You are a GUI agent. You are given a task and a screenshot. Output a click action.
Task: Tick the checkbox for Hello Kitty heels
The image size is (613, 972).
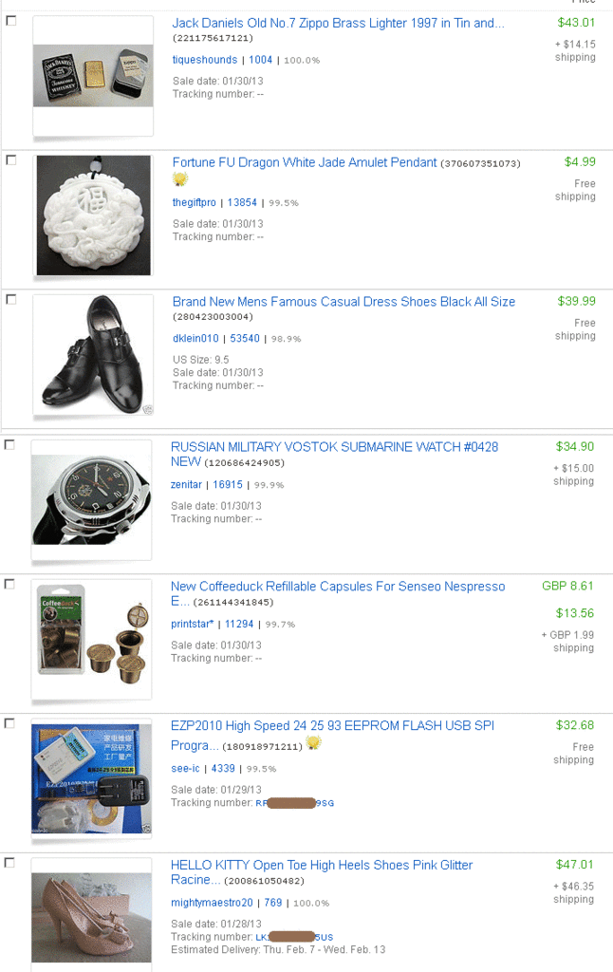point(9,862)
